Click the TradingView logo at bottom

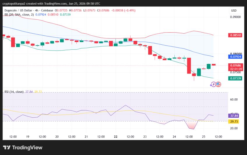23,148
